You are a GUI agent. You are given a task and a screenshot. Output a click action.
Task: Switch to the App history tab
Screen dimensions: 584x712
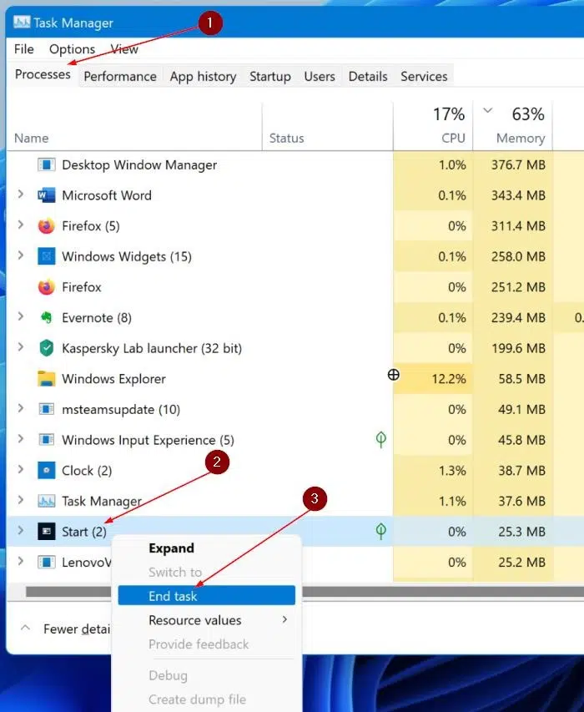[x=203, y=76]
